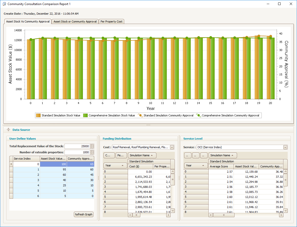Switch to Asset Stock or Community Approval tab

[x=75, y=21]
